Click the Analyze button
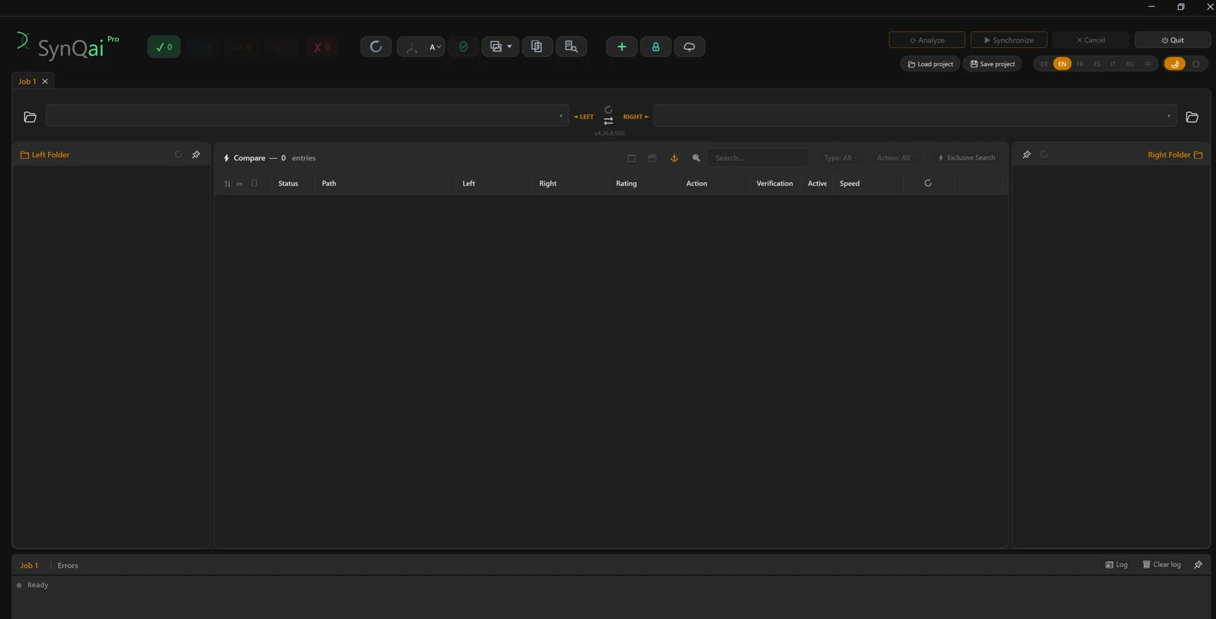Screen dimensions: 1216x619 [927, 40]
